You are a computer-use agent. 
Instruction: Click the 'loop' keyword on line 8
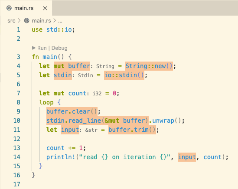[46, 102]
